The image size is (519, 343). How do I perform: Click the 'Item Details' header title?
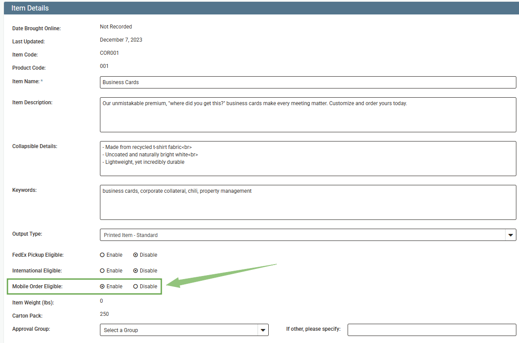point(30,8)
